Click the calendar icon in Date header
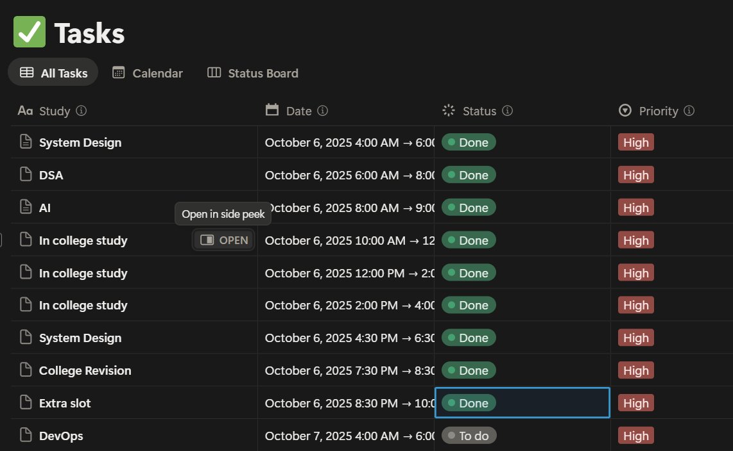733x451 pixels. (x=272, y=110)
